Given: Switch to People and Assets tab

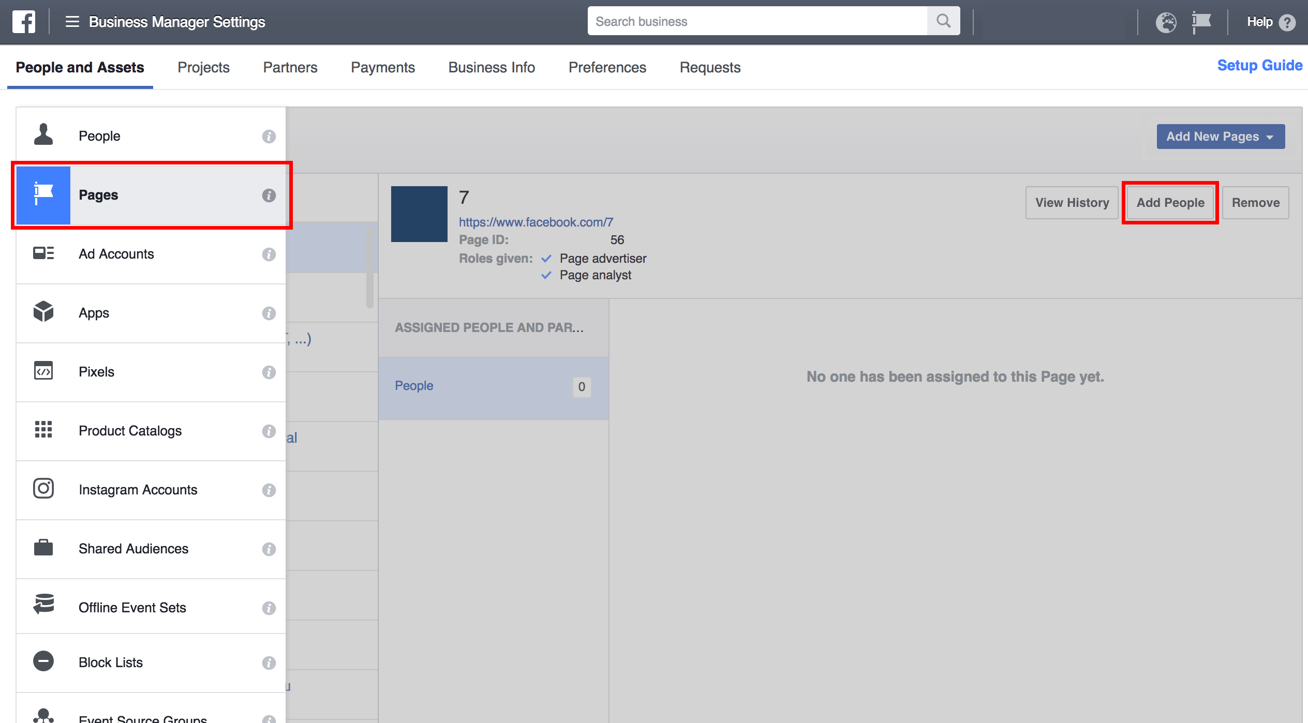Looking at the screenshot, I should tap(80, 67).
